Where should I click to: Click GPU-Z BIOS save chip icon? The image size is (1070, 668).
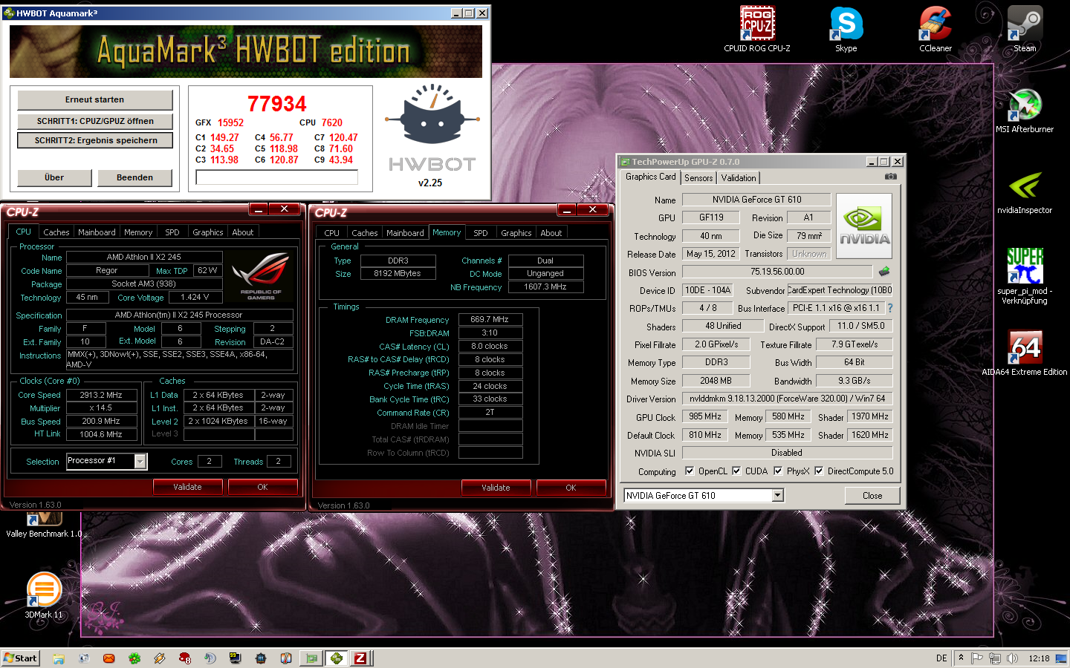(884, 272)
